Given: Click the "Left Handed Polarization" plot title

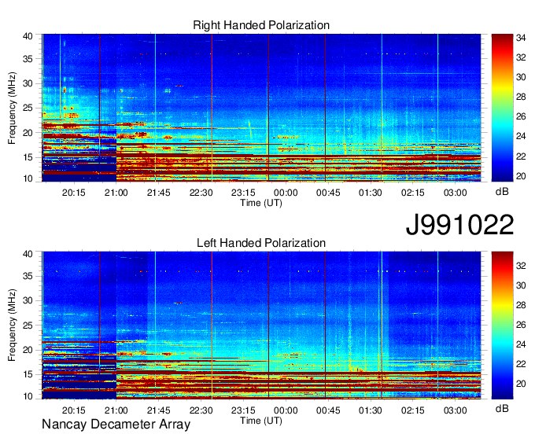Looking at the screenshot, I should (261, 243).
